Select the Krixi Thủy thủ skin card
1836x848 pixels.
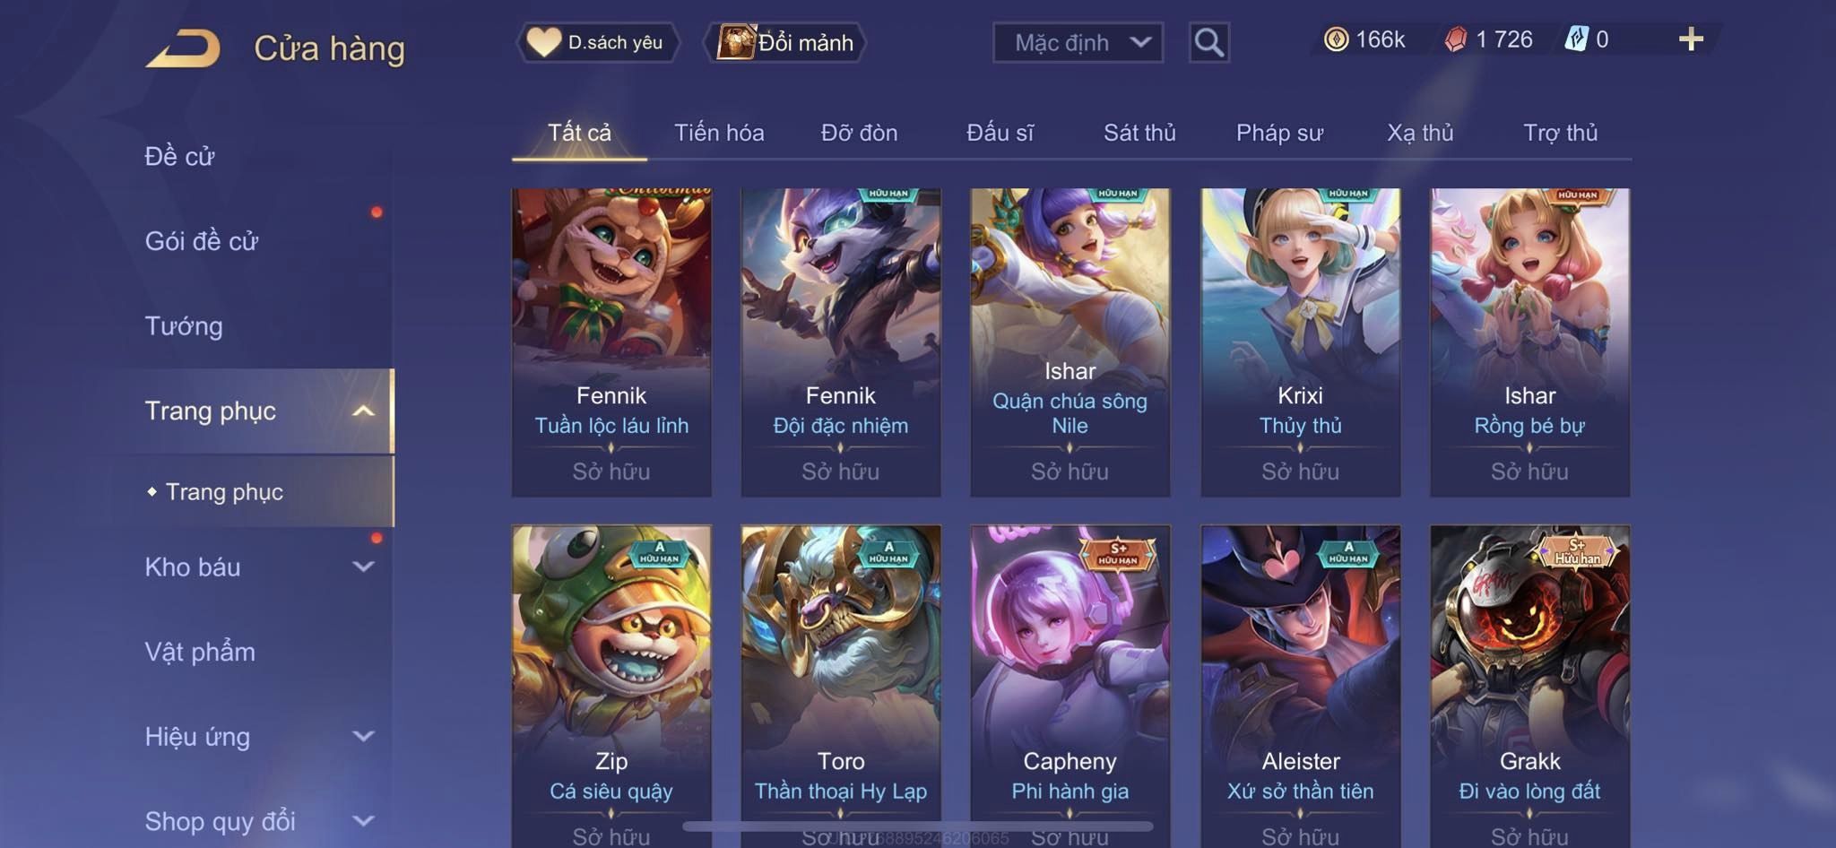tap(1300, 342)
